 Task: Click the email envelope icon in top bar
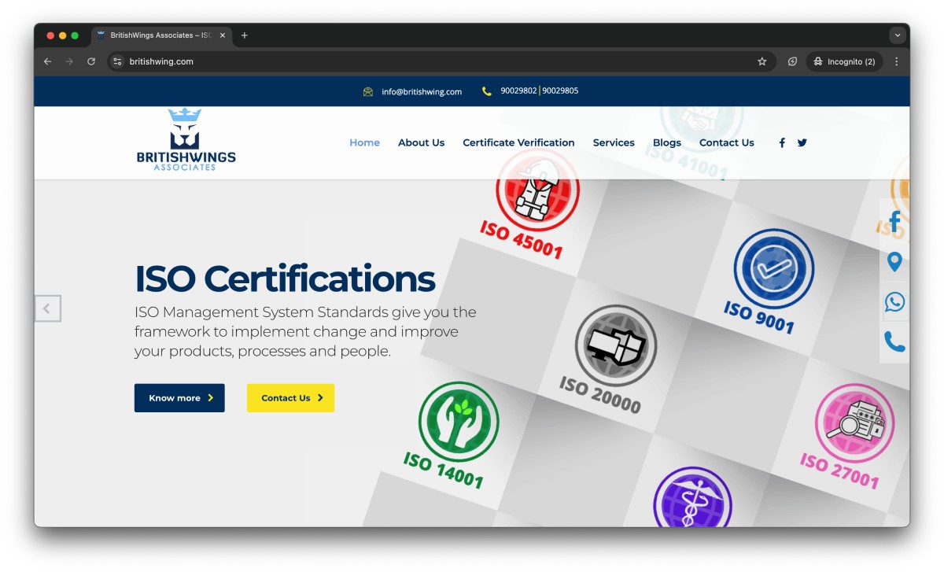(x=368, y=91)
